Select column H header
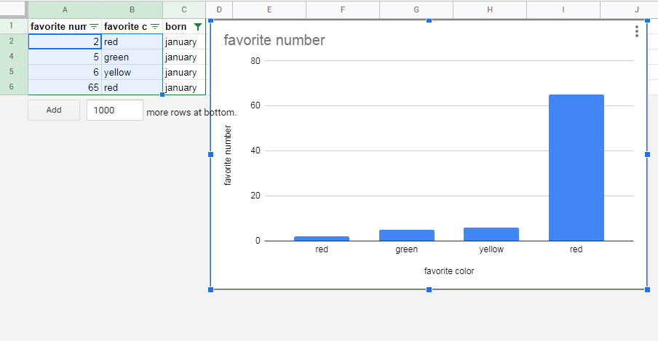 click(x=490, y=9)
